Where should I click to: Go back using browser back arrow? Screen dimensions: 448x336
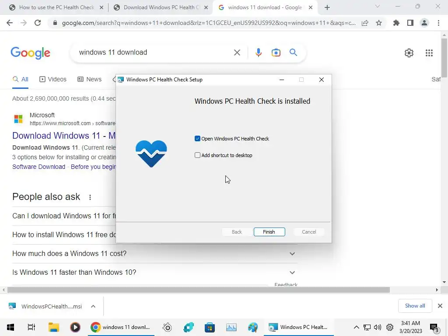(10, 23)
